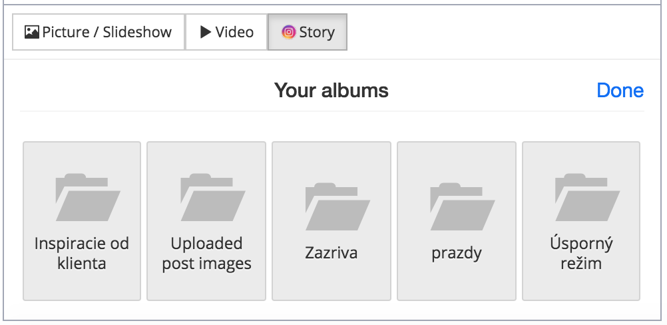Choose the Uploaded post images label
Screen dimensions: 667x325
tap(207, 253)
